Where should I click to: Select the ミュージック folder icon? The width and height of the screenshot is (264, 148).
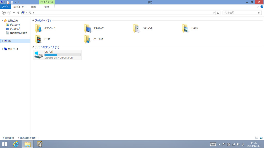pos(87,39)
